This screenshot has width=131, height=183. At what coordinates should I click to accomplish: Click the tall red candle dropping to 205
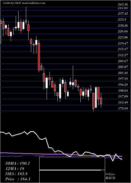39,57
